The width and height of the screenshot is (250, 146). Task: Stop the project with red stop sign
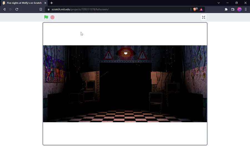tap(52, 17)
